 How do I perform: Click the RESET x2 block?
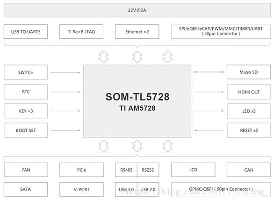pos(249,130)
